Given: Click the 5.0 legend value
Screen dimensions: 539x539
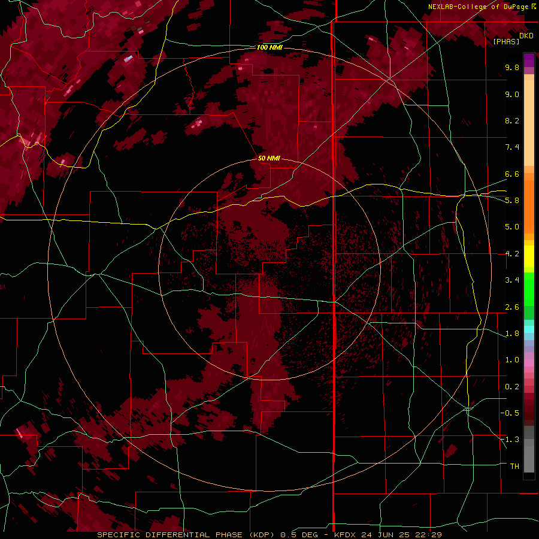Looking at the screenshot, I should pyautogui.click(x=512, y=227).
